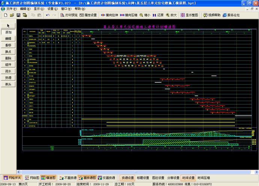The height and width of the screenshot is (186, 259).
Task: Open 属性设置 properties settings
Action: (88, 15)
